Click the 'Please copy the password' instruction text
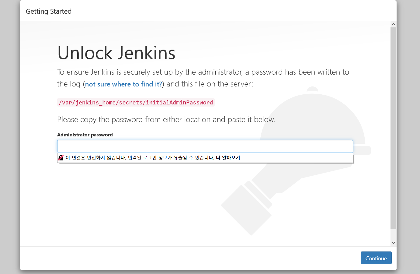This screenshot has height=274, width=420. click(x=166, y=120)
